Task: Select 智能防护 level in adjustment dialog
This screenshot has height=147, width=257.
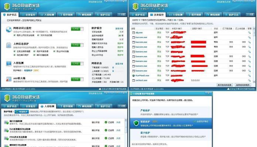Action: click(171, 123)
